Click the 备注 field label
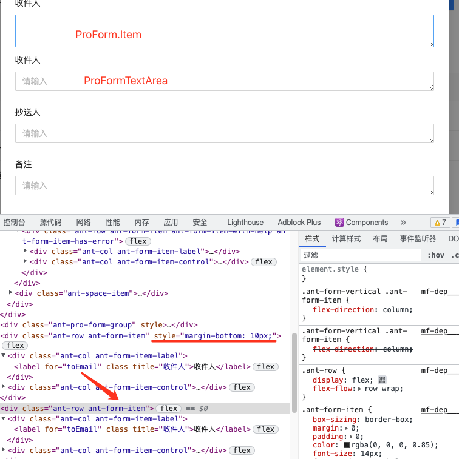 (24, 164)
